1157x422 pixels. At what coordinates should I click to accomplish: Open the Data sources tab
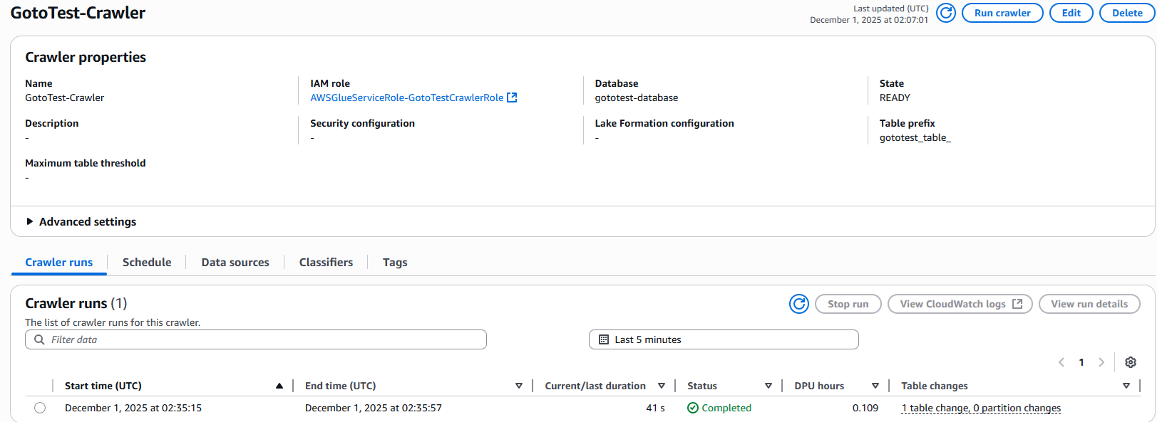pyautogui.click(x=235, y=262)
